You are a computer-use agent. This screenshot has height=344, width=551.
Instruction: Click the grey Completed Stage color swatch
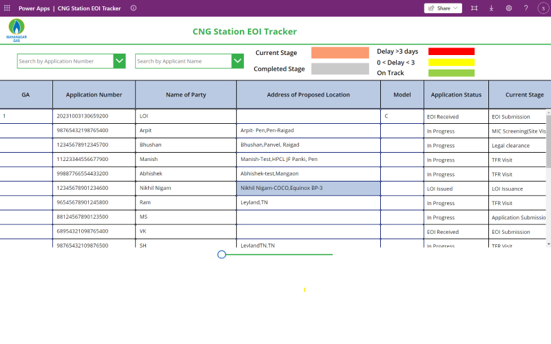click(340, 69)
